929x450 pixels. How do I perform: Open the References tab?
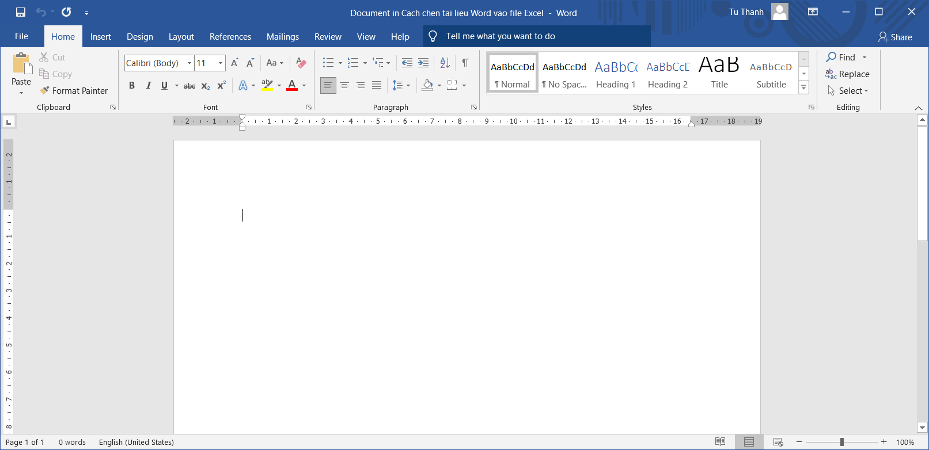[x=230, y=36]
